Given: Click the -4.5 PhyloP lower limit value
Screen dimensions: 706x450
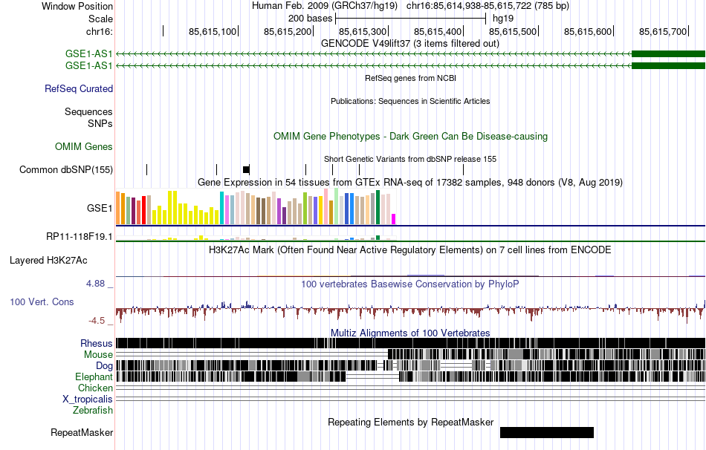Looking at the screenshot, I should [x=97, y=320].
